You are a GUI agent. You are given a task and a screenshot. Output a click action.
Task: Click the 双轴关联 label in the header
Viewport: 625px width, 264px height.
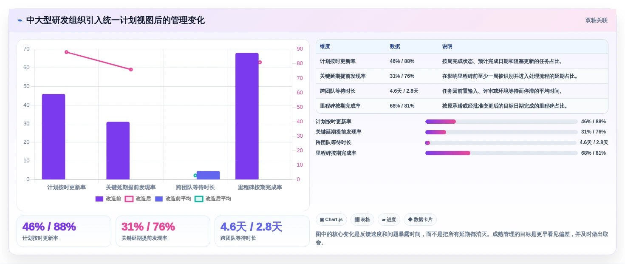[x=596, y=20]
